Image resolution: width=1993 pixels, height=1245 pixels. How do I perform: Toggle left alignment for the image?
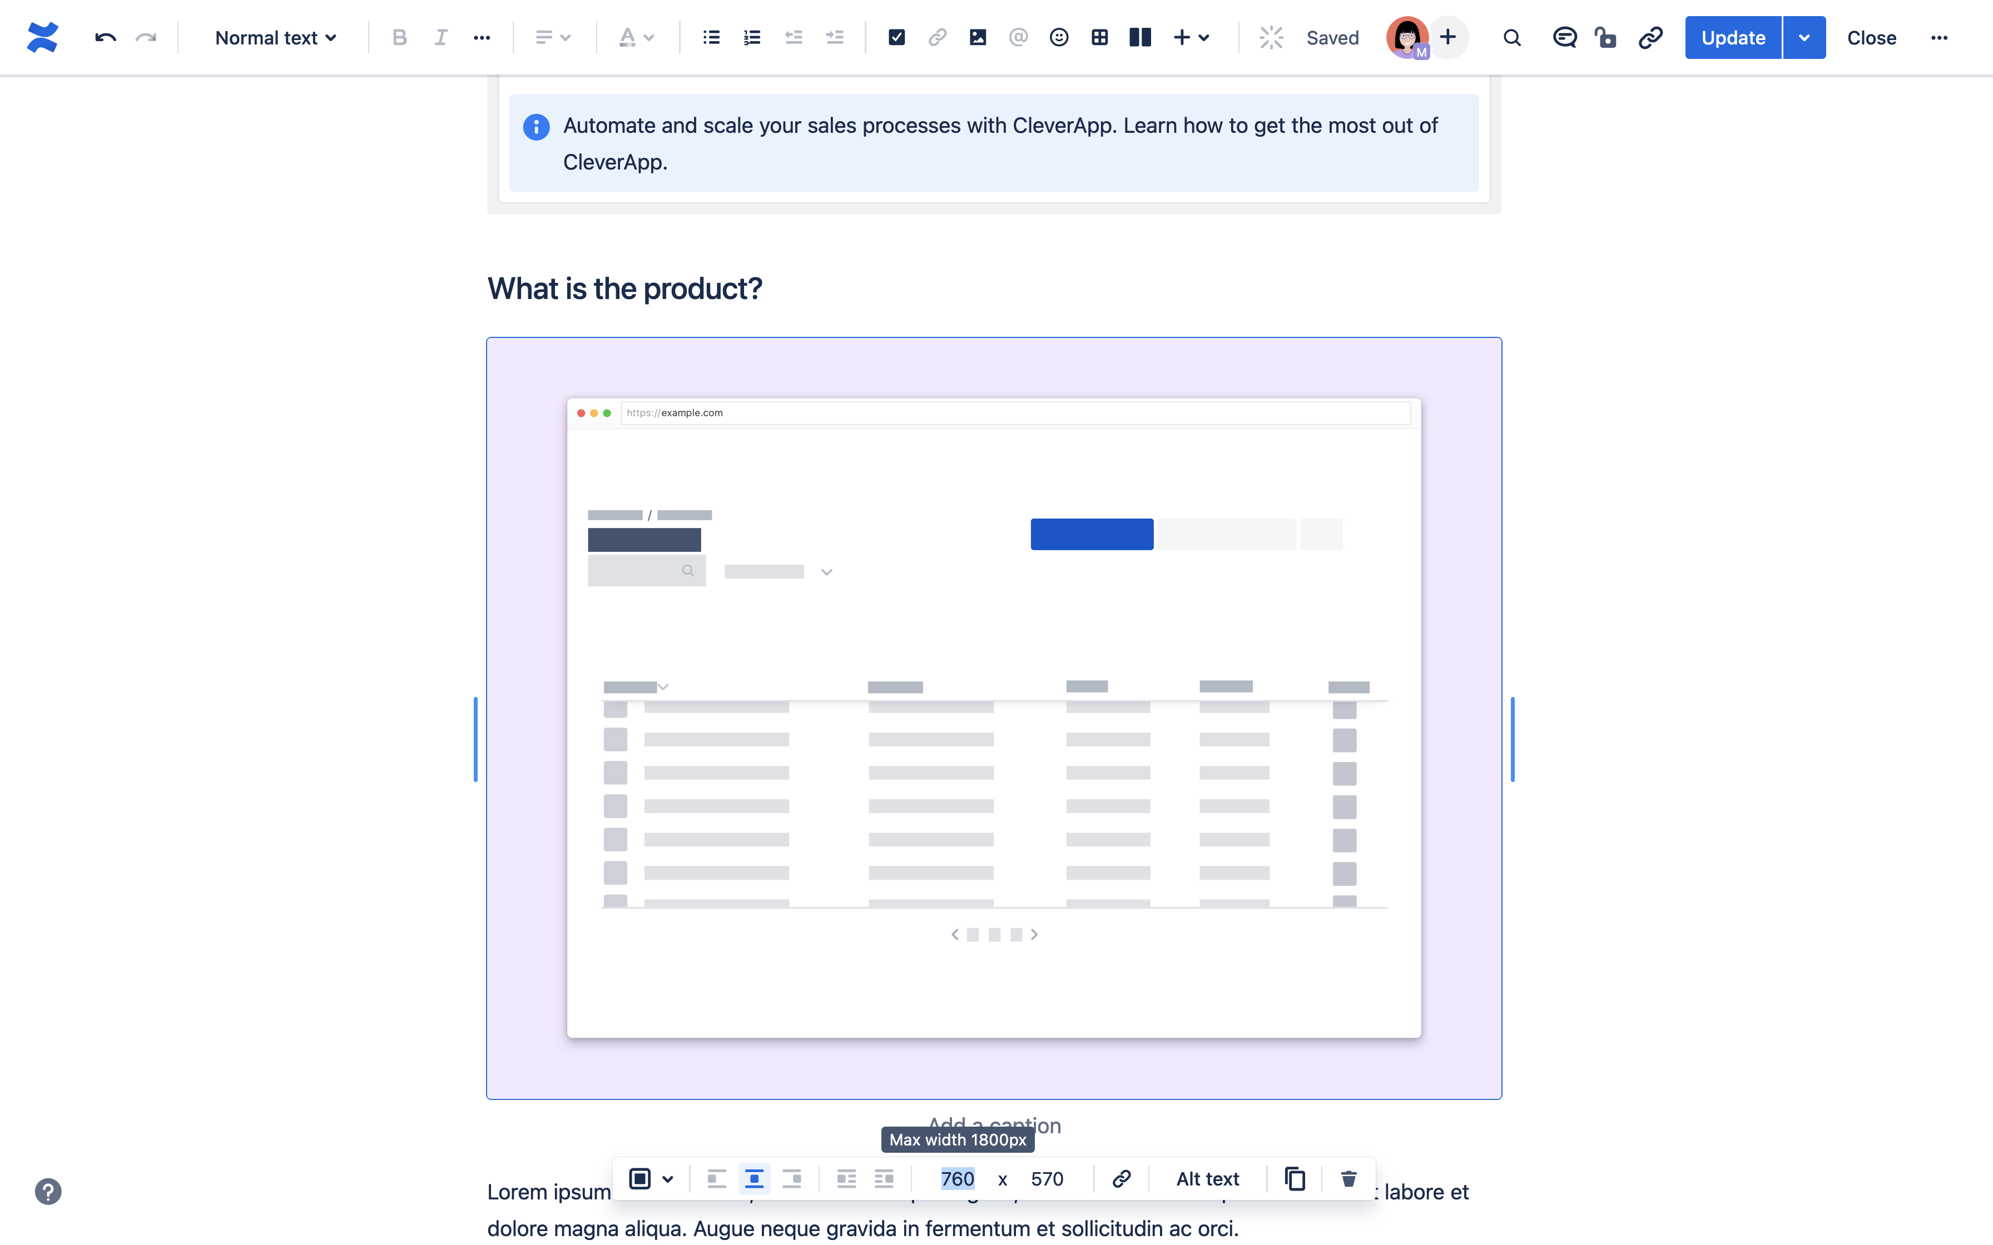[x=716, y=1178]
